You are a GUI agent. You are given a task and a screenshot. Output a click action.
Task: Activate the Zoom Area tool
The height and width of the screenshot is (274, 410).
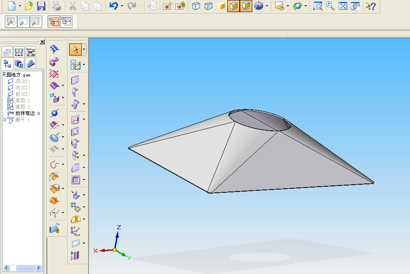318,6
